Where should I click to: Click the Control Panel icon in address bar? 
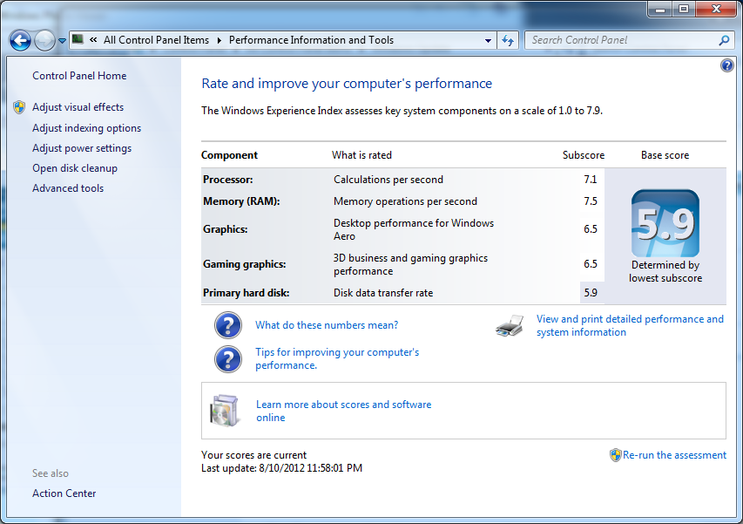(78, 39)
